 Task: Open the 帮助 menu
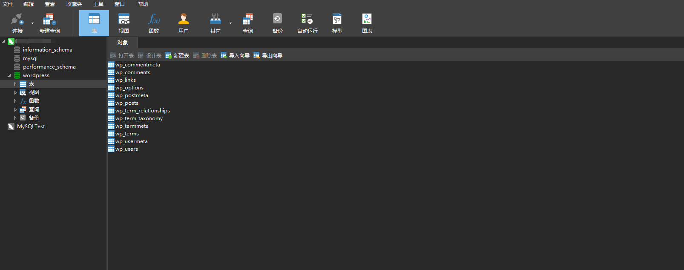click(x=143, y=4)
